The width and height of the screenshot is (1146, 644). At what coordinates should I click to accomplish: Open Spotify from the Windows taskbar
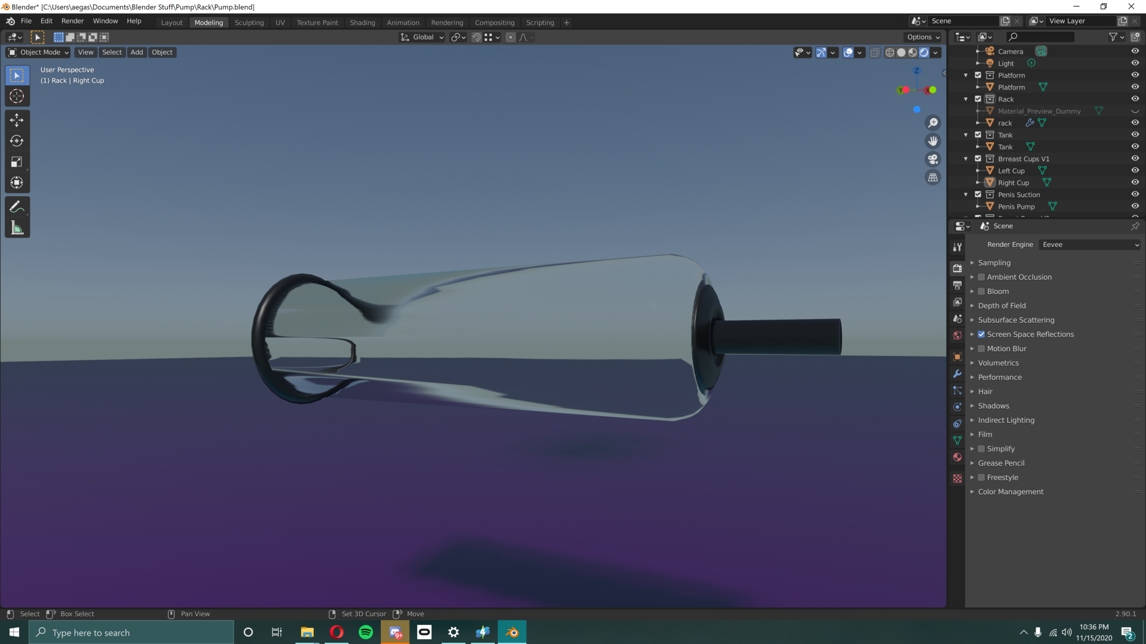366,633
